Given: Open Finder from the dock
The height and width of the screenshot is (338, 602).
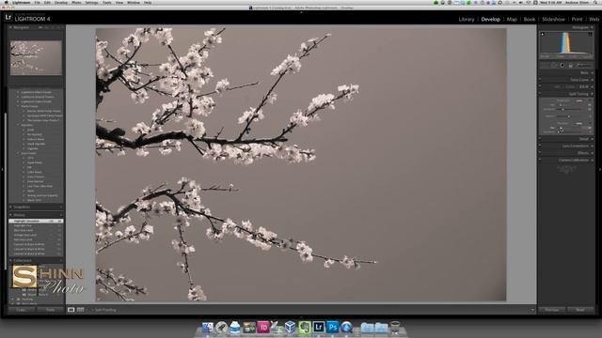Looking at the screenshot, I should coord(208,328).
